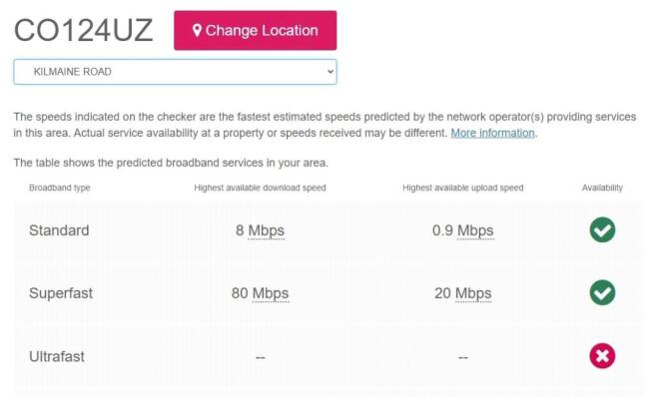Click the Superfast availability green check icon
This screenshot has height=397, width=655.
coord(602,292)
